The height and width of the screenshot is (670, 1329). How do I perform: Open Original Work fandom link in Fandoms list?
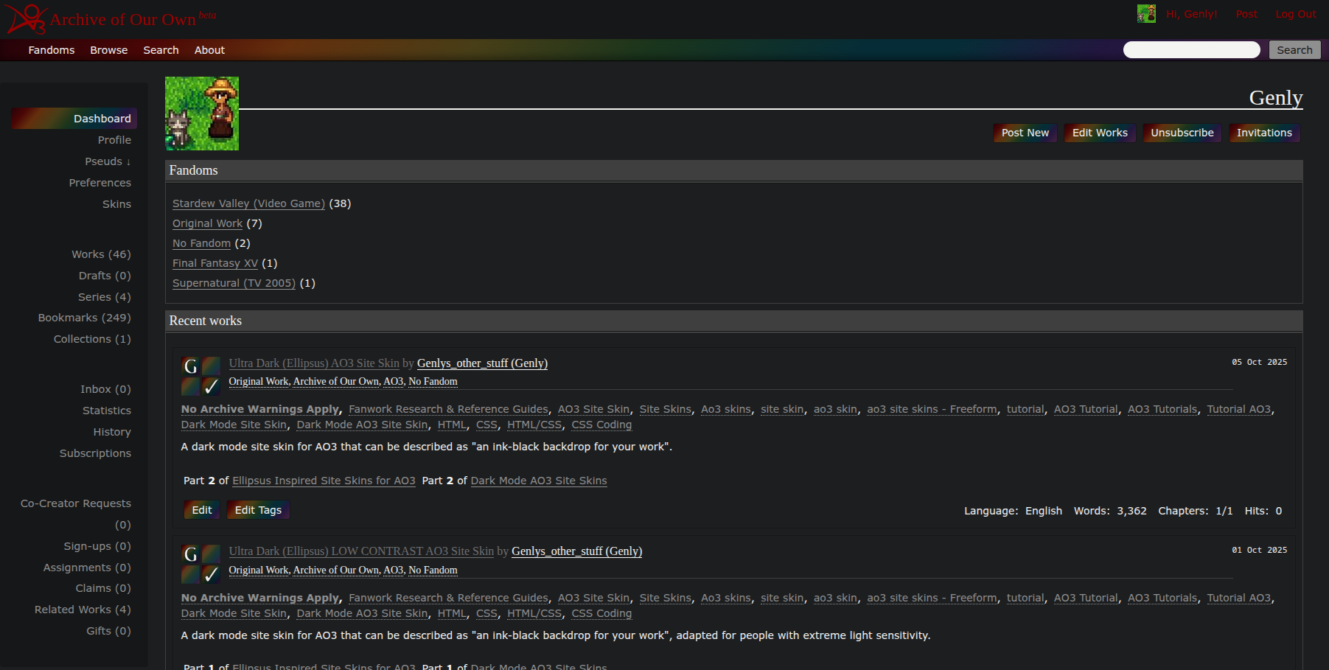207,223
